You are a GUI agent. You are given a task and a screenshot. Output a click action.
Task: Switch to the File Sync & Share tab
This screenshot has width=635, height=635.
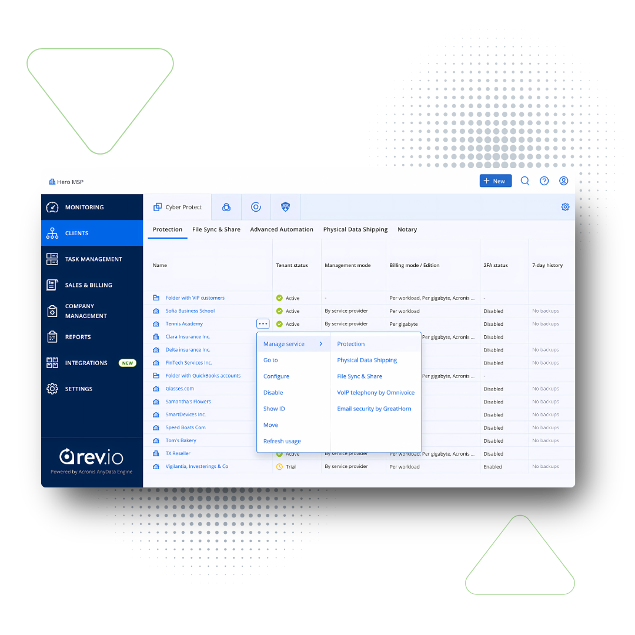click(216, 229)
